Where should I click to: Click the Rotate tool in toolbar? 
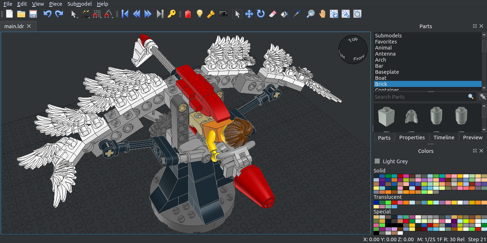261,14
